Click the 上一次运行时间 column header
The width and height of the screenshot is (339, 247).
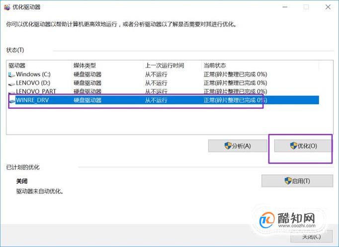[x=172, y=65]
